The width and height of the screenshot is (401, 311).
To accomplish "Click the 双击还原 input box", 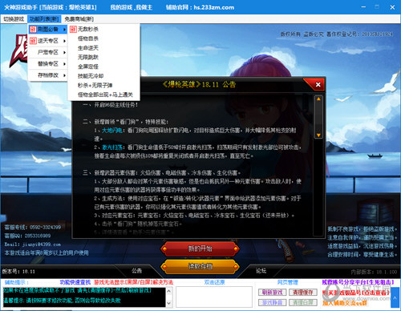I will [214, 297].
